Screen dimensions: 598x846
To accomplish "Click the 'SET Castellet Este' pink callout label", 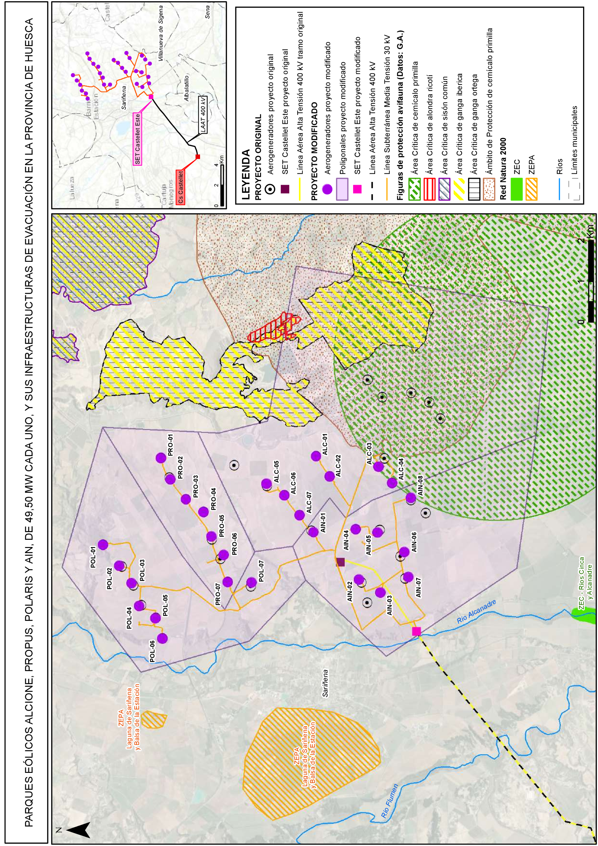I will [138, 139].
